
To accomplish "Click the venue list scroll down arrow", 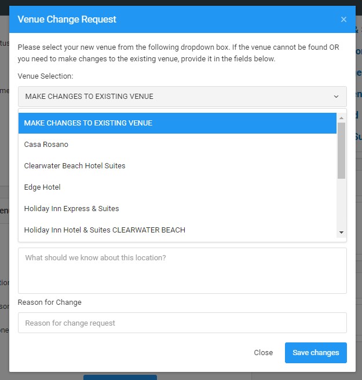I will coord(341,233).
